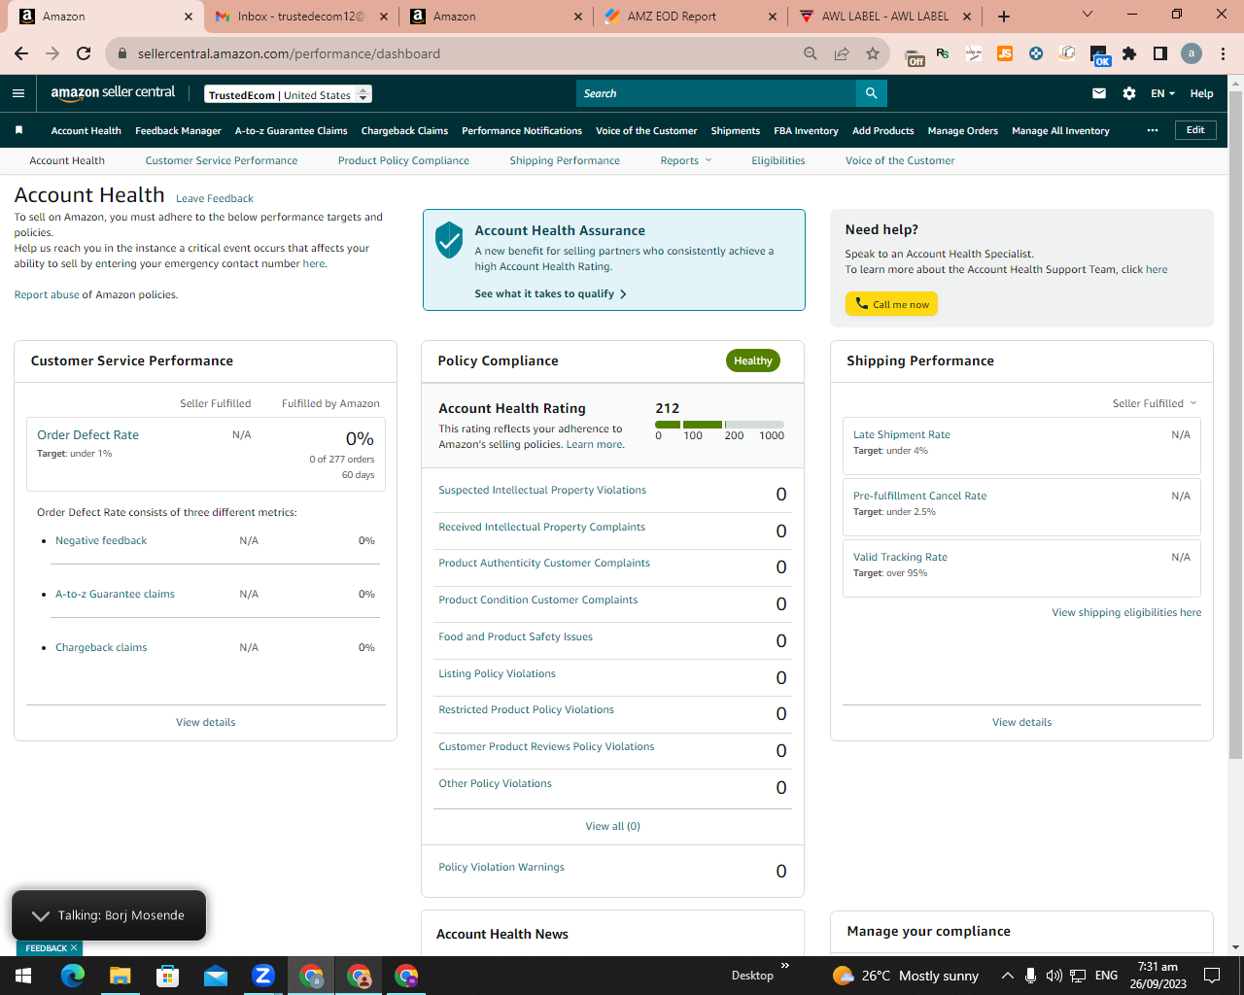Open Customer Service Performance subnav tab

[222, 160]
